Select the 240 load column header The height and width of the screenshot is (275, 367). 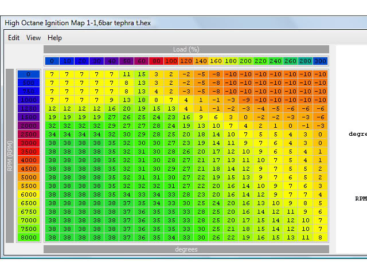pyautogui.click(x=276, y=61)
